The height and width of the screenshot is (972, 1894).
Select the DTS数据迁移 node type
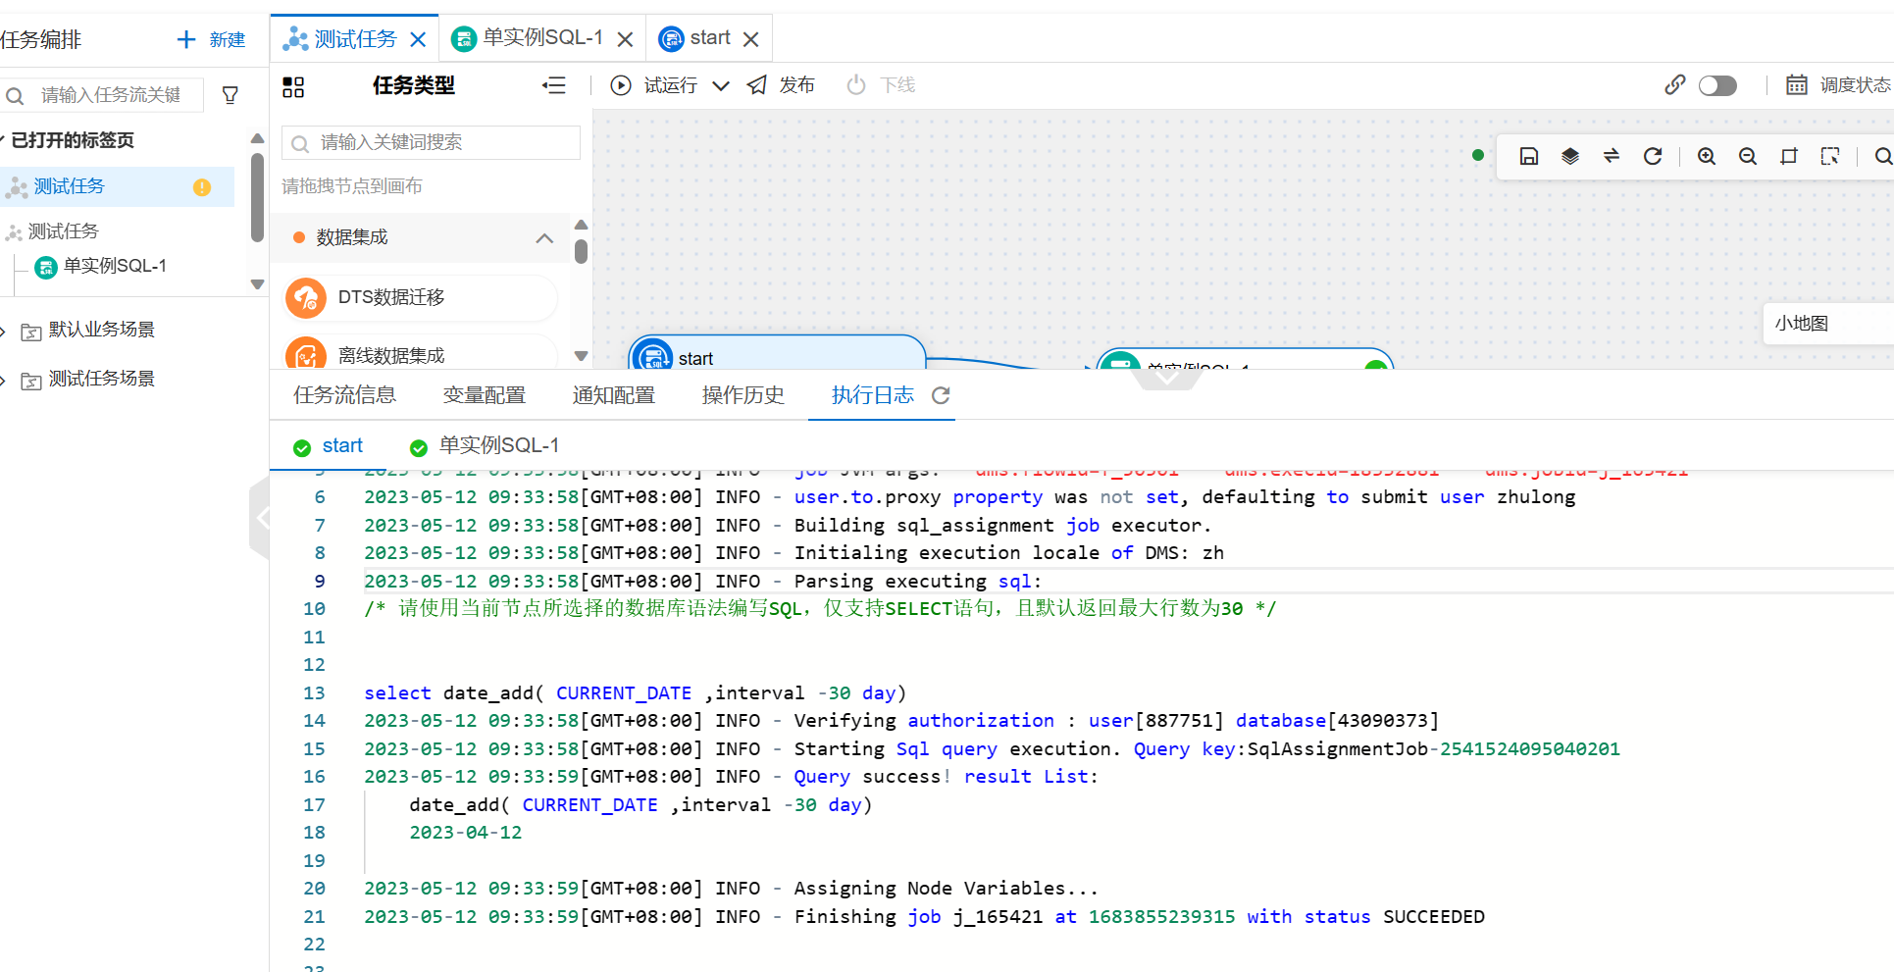[x=421, y=297]
